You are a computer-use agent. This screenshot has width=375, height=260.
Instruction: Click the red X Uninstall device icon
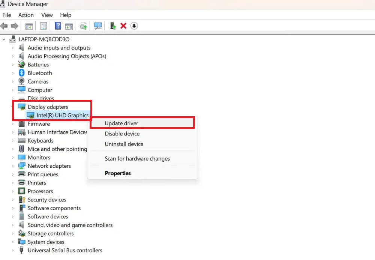point(123,26)
